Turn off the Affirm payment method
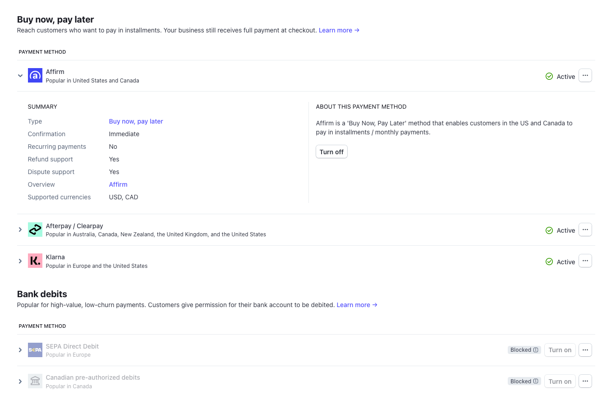 point(331,152)
